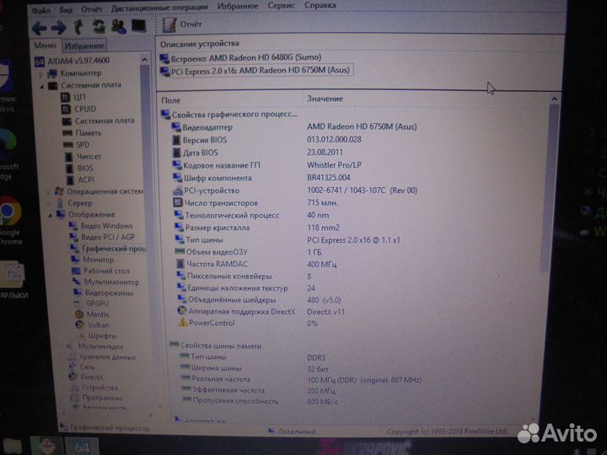Viewport: 607px width, 455px height.
Task: Select Графический процессор tree item
Action: pos(108,249)
